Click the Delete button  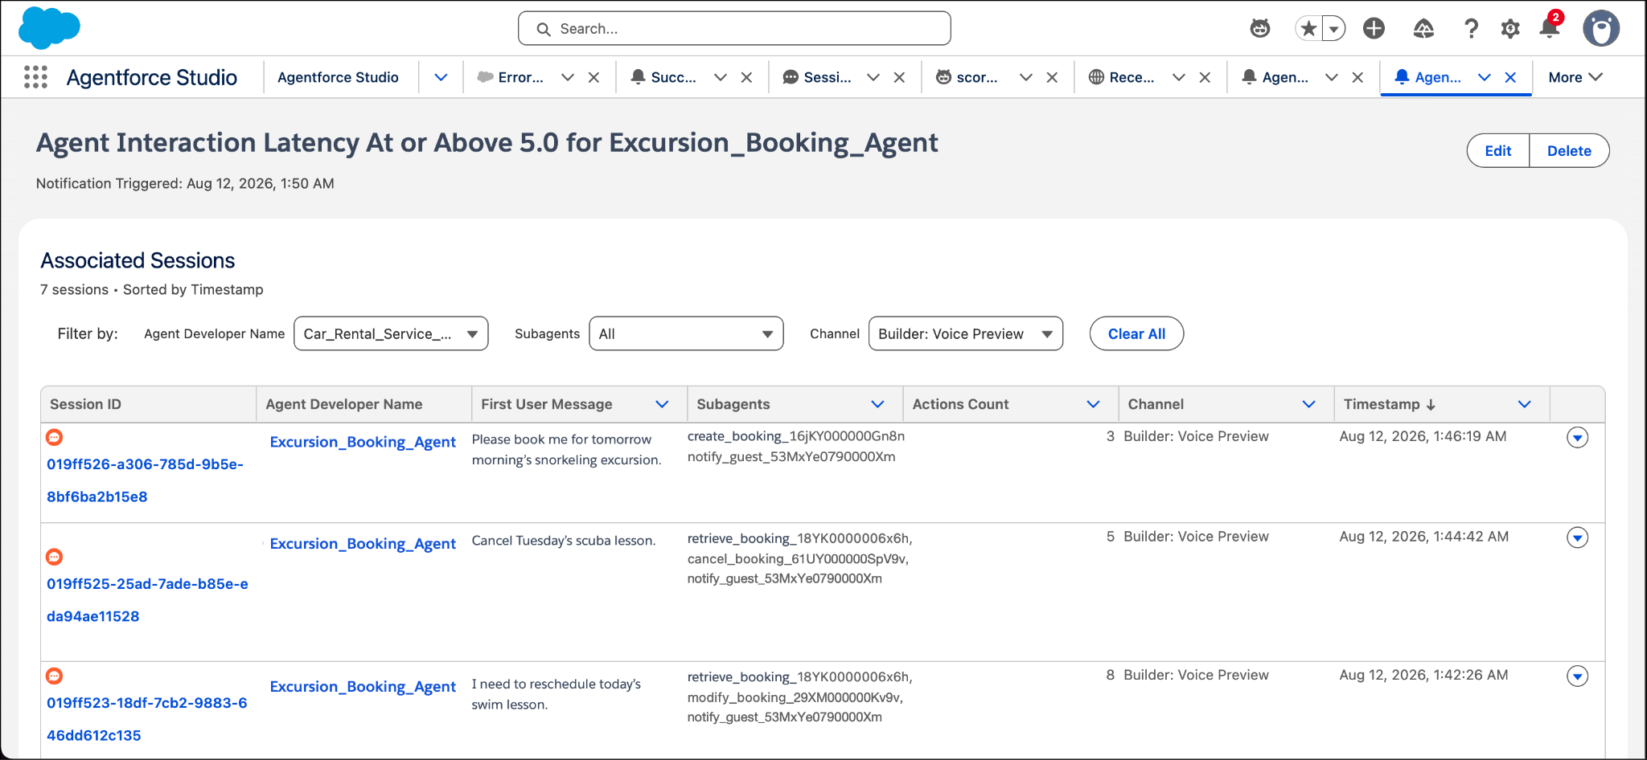coord(1569,150)
